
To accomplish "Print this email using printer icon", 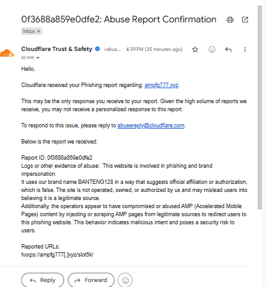I will click(x=230, y=20).
